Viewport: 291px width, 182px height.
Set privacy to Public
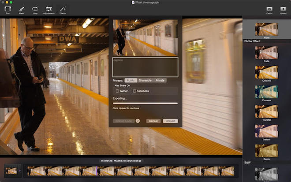130,81
